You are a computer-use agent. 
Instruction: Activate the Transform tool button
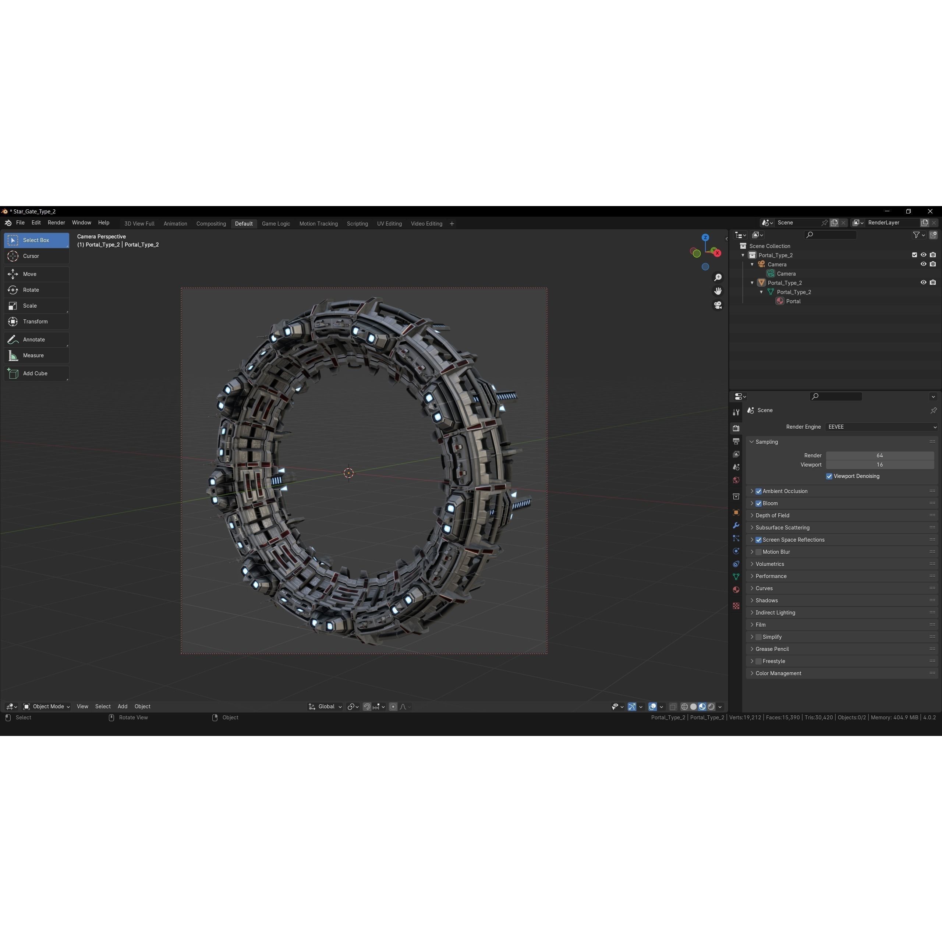[x=36, y=321]
